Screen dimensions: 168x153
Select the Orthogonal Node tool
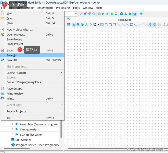[x=106, y=25]
